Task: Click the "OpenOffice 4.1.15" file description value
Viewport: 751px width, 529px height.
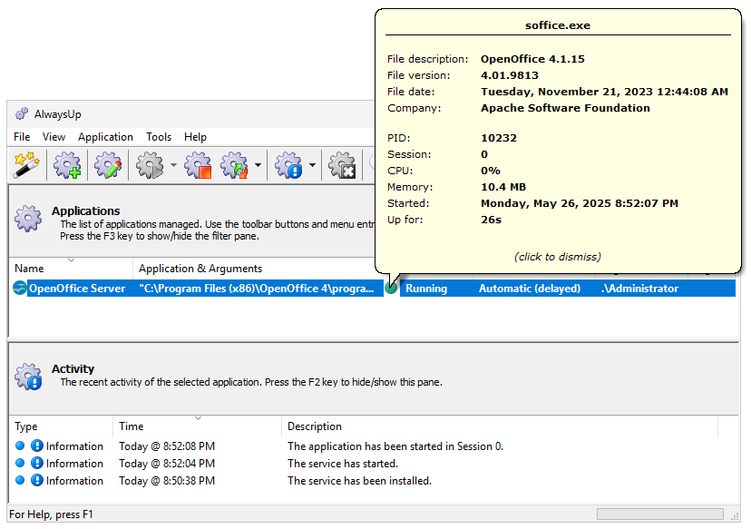Action: coord(532,59)
